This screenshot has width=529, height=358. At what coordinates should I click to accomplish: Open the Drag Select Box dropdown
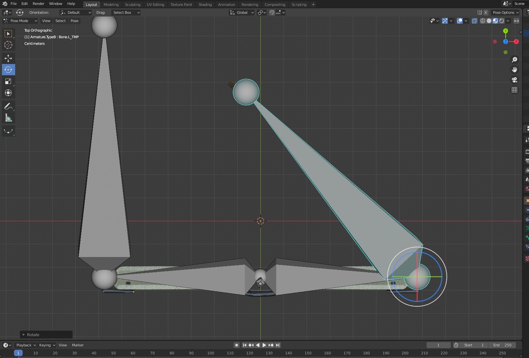click(x=126, y=12)
